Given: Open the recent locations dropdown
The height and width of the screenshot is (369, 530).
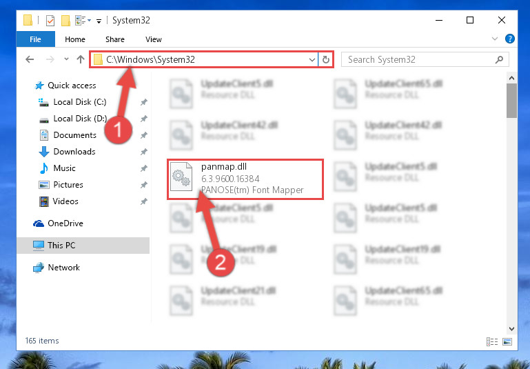Looking at the screenshot, I should pos(66,59).
